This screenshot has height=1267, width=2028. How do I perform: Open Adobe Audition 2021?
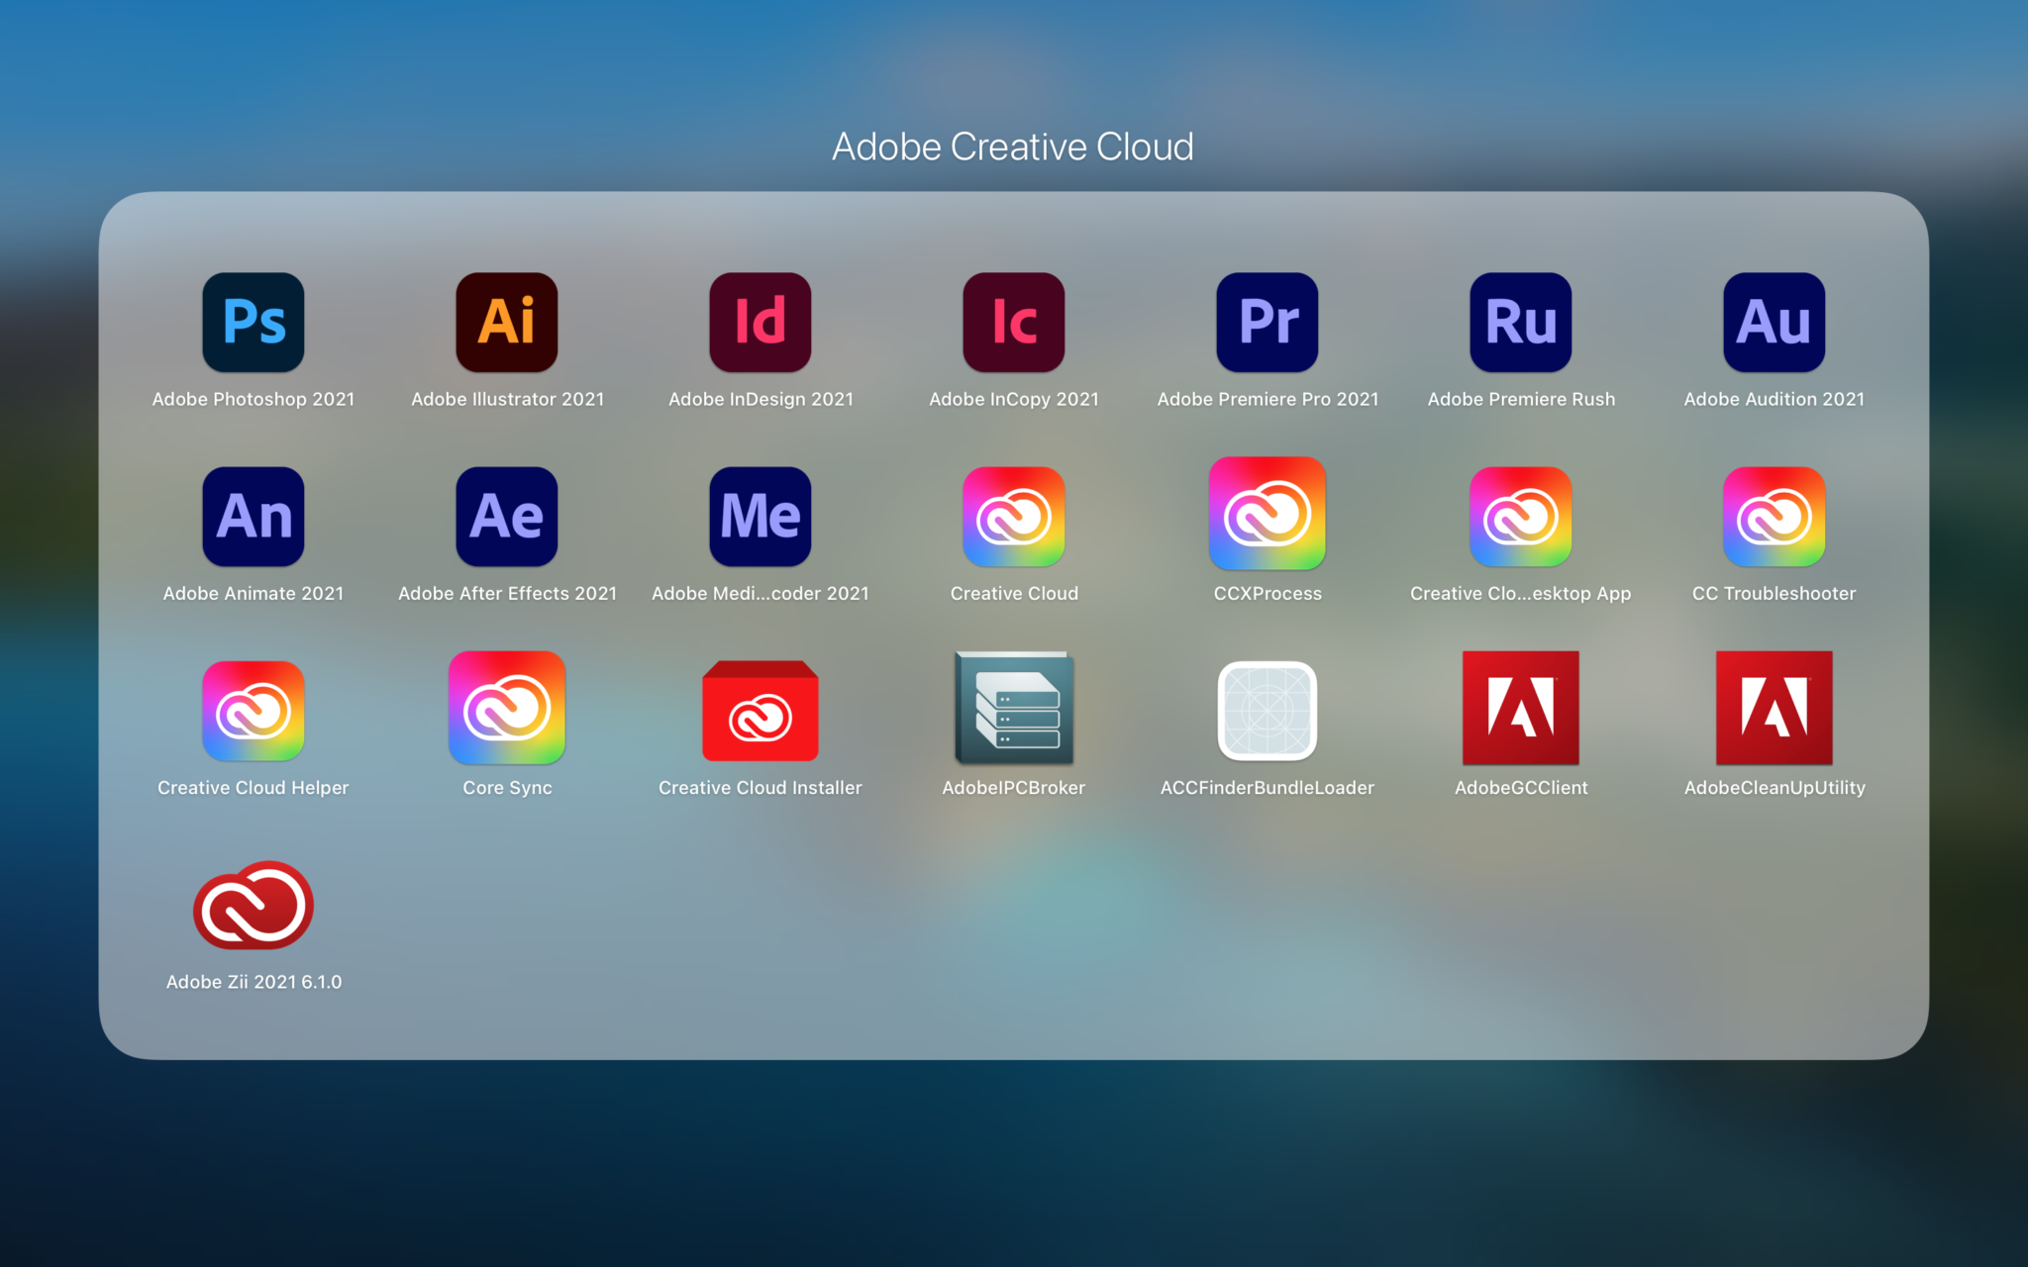1774,323
